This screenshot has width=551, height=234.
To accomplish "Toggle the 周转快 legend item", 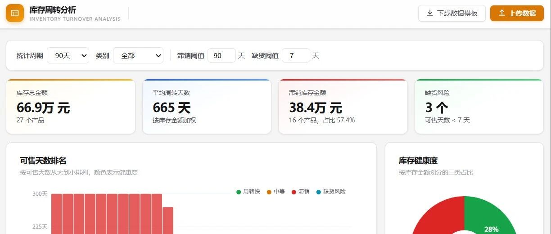I will [x=248, y=192].
